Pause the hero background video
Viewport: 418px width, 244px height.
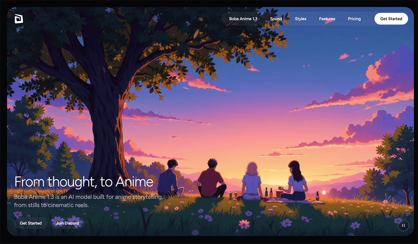pyautogui.click(x=403, y=225)
